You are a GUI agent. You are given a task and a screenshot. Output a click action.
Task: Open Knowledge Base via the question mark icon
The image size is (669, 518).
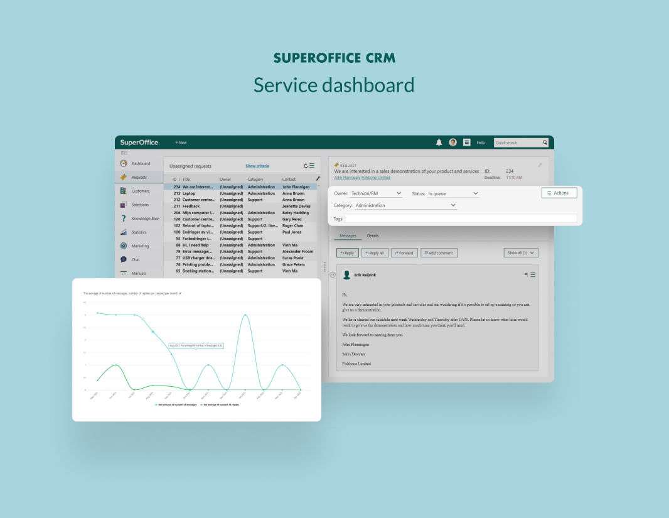pos(123,219)
